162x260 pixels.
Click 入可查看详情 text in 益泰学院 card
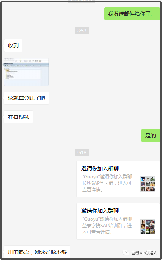[97, 232]
